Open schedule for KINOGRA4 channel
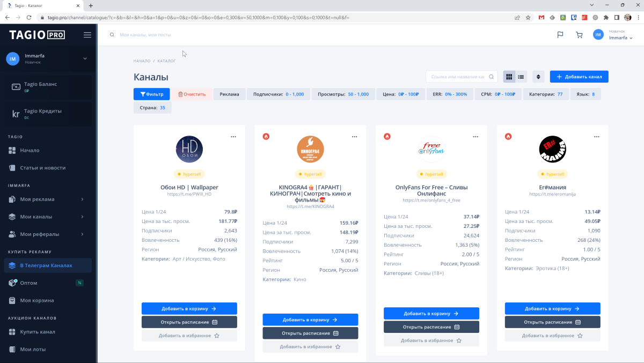Image resolution: width=644 pixels, height=363 pixels. click(310, 334)
